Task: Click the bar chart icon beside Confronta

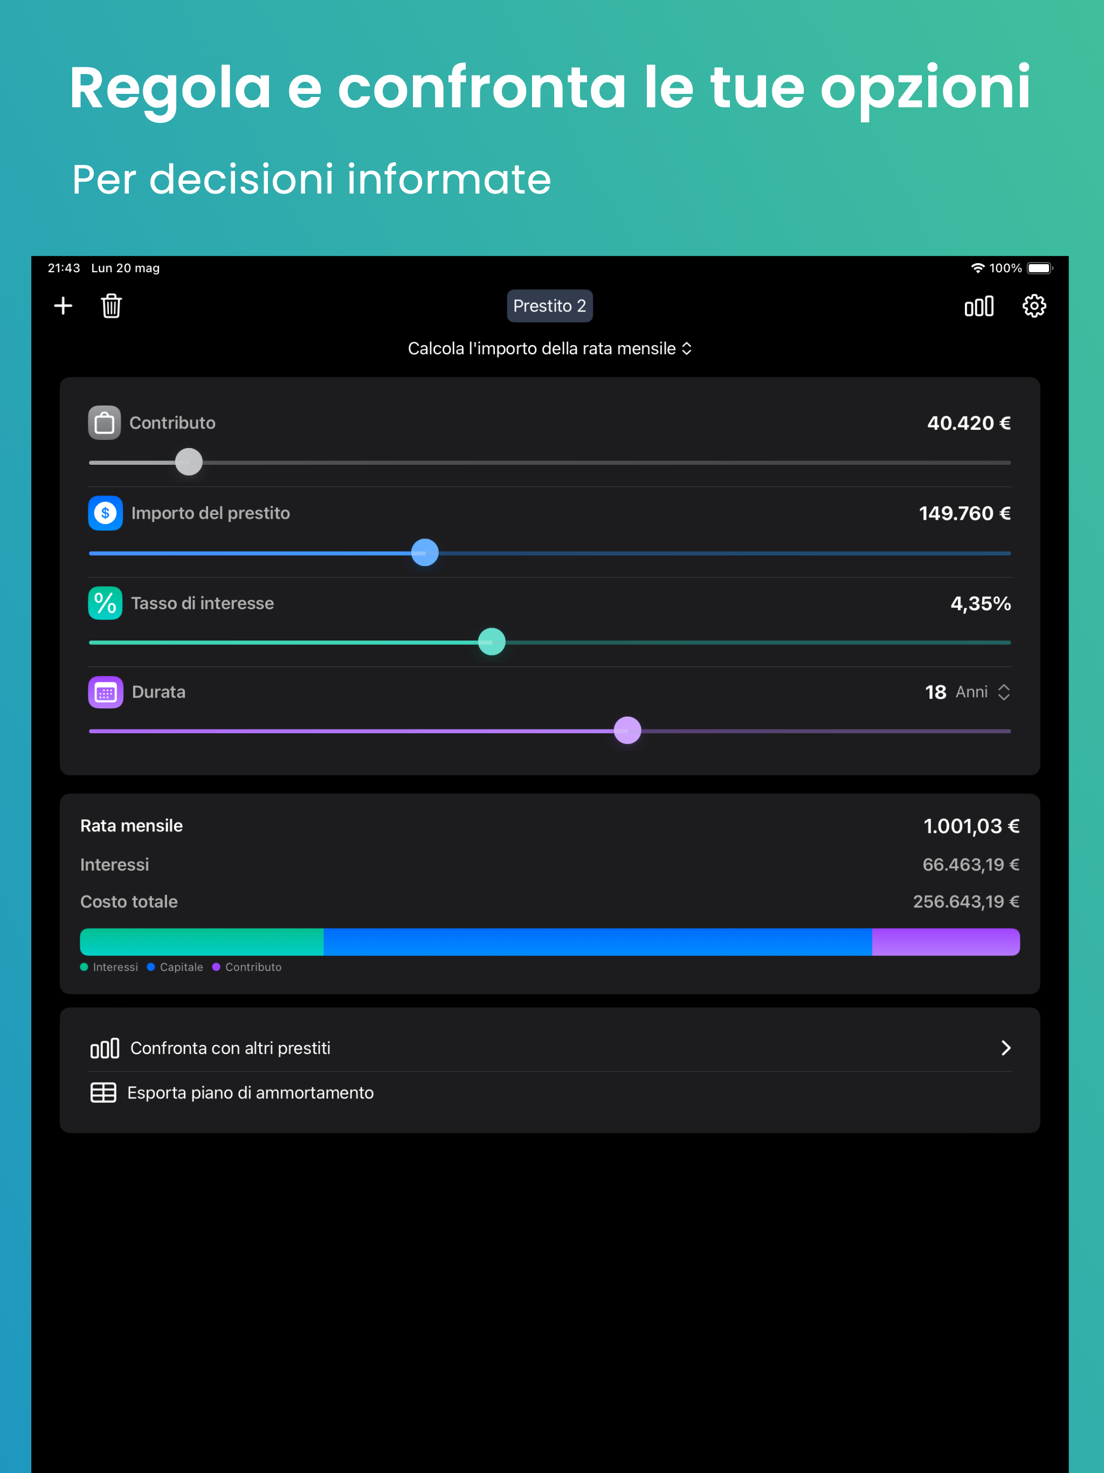Action: click(x=105, y=1048)
